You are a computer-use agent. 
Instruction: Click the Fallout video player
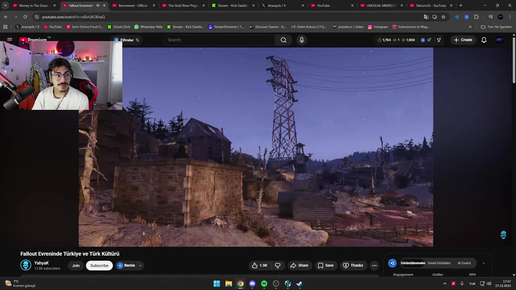point(256,147)
